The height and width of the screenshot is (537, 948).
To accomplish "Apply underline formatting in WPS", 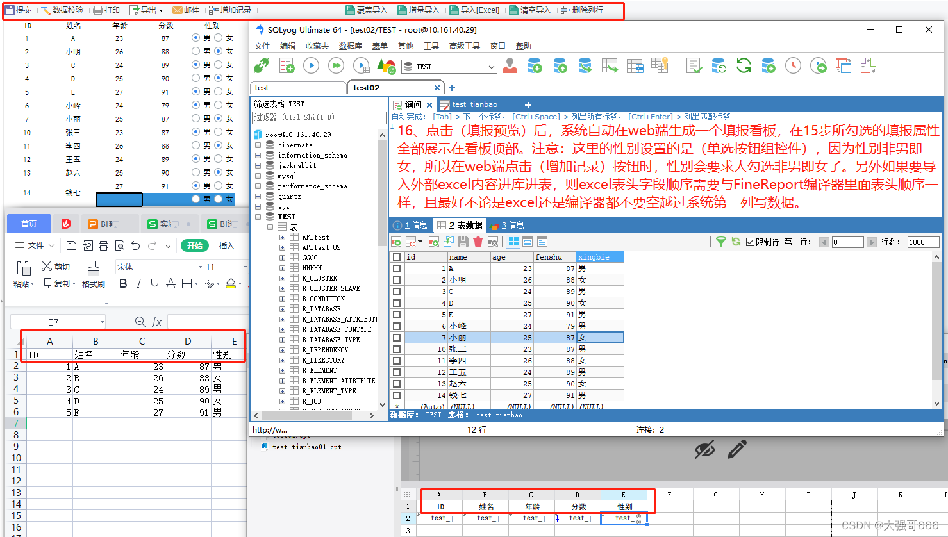I will tap(154, 283).
